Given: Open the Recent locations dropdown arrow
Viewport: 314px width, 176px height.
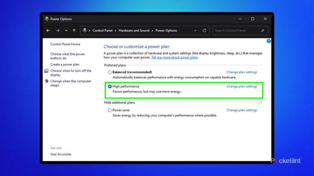Looking at the screenshot, I should 66,31.
